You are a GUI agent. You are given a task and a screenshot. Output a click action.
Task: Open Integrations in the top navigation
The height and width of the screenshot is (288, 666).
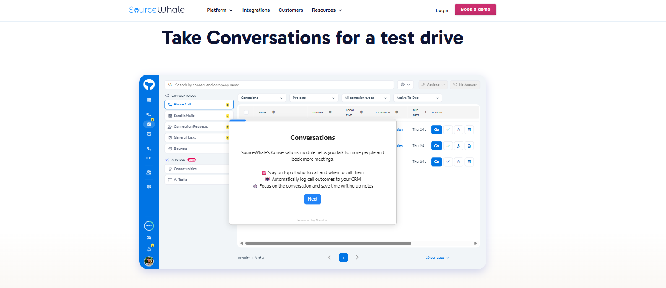256,10
